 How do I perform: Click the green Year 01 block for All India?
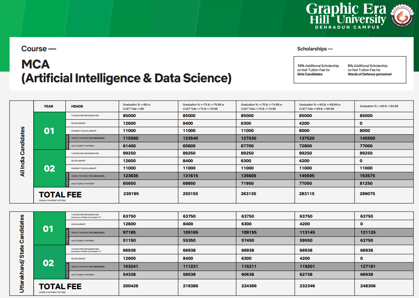tap(49, 131)
